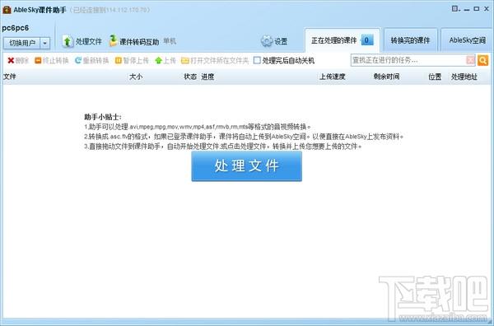Click the 重新转换 refresh icon

point(78,60)
